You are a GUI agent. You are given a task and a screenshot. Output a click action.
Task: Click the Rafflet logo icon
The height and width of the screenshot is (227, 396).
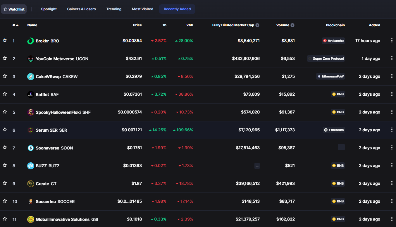pos(31,94)
